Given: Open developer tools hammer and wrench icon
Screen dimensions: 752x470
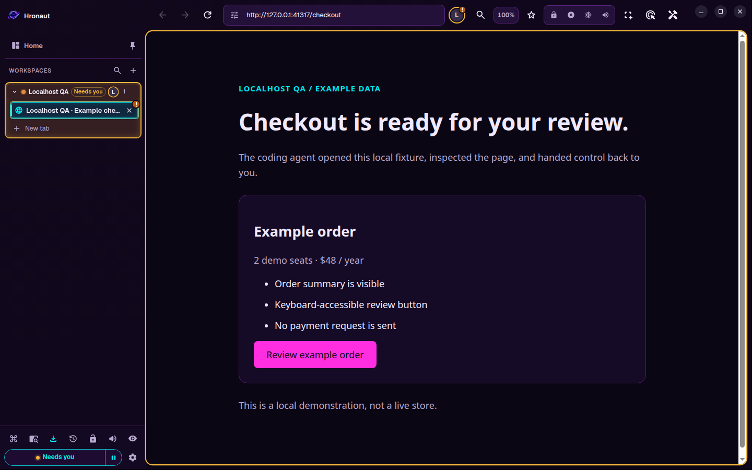Looking at the screenshot, I should coord(673,15).
